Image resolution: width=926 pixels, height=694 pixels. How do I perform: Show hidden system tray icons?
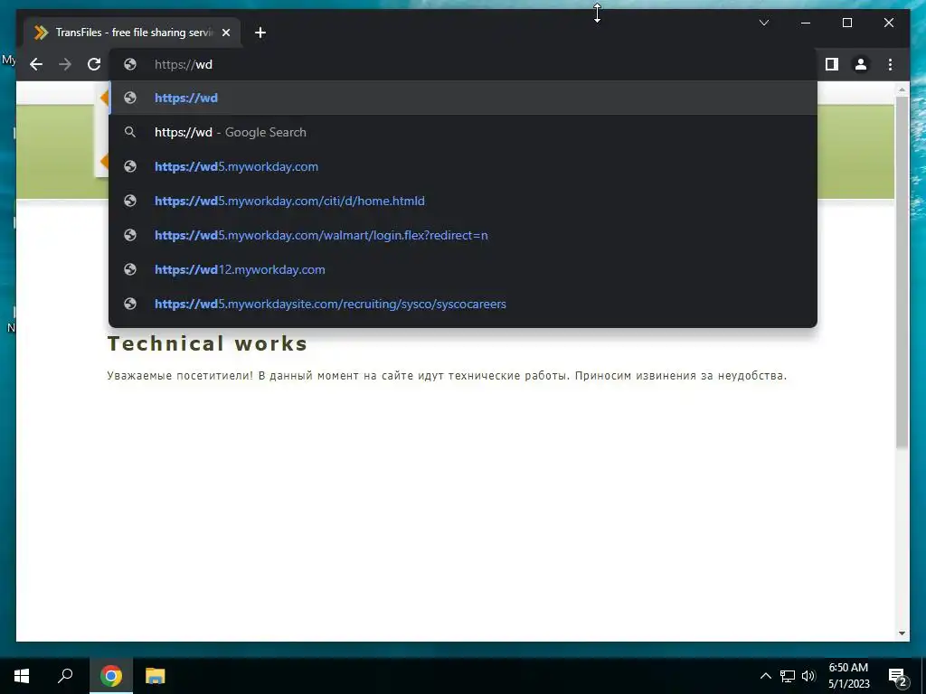tap(765, 676)
